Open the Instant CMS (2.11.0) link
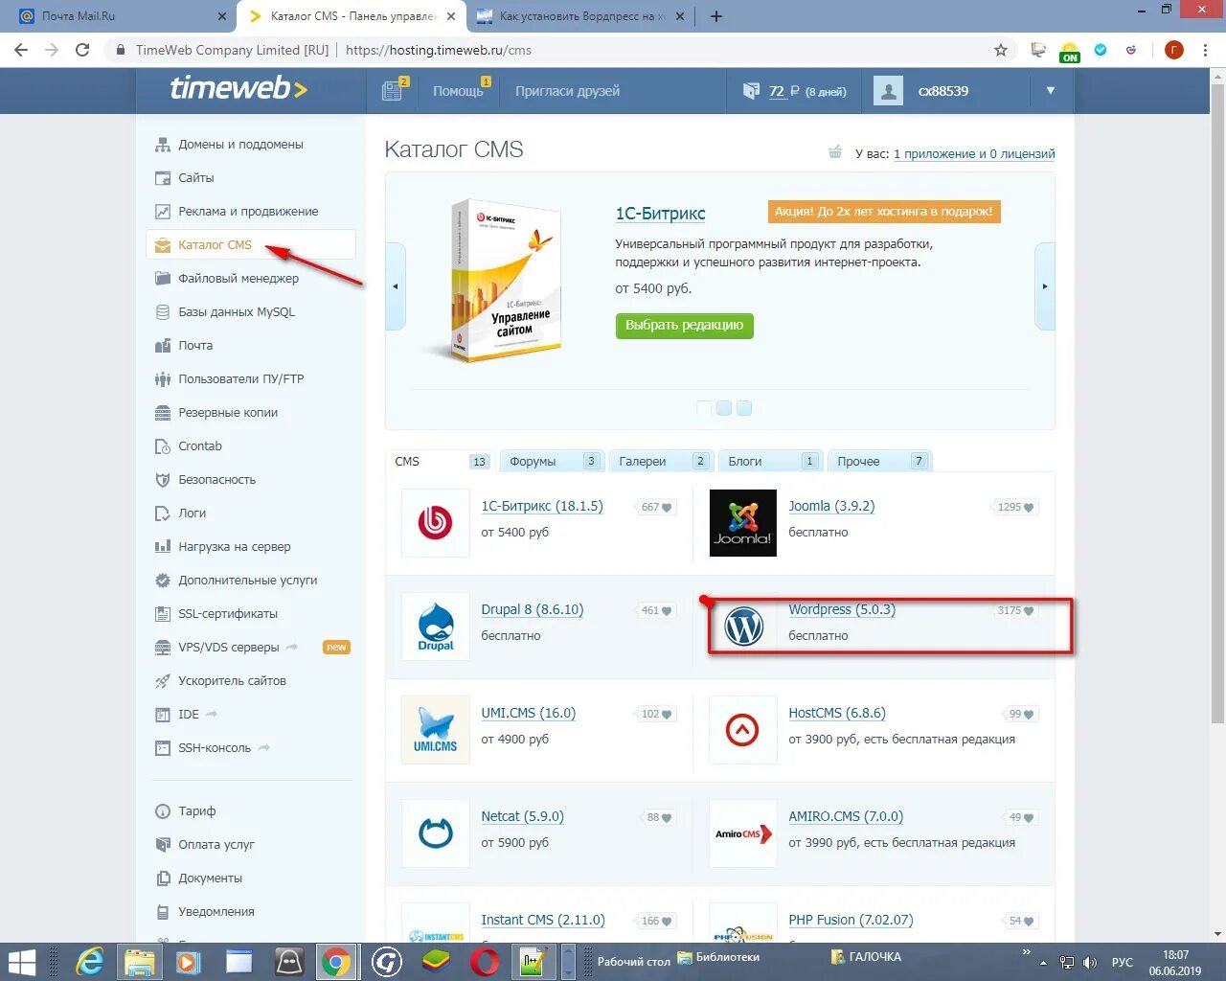Image resolution: width=1226 pixels, height=981 pixels. 543,920
